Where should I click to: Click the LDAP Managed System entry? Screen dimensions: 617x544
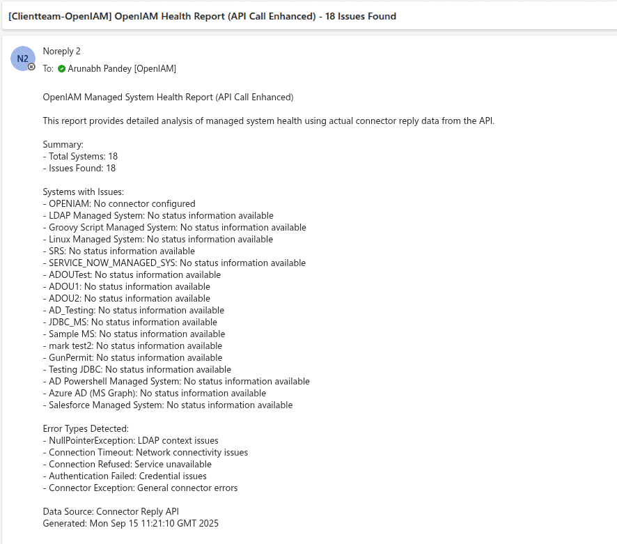[158, 216]
